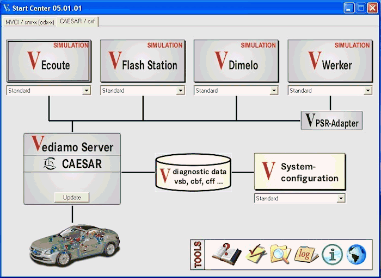The image size is (381, 278).
Task: Open the checklist notepad tool icon
Action: pyautogui.click(x=256, y=254)
